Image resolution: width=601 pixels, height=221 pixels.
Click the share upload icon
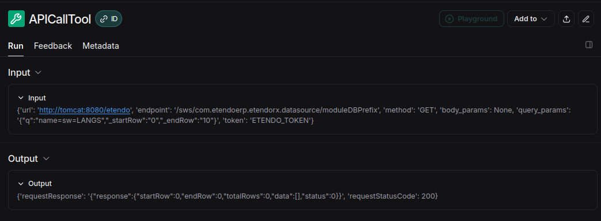[566, 19]
